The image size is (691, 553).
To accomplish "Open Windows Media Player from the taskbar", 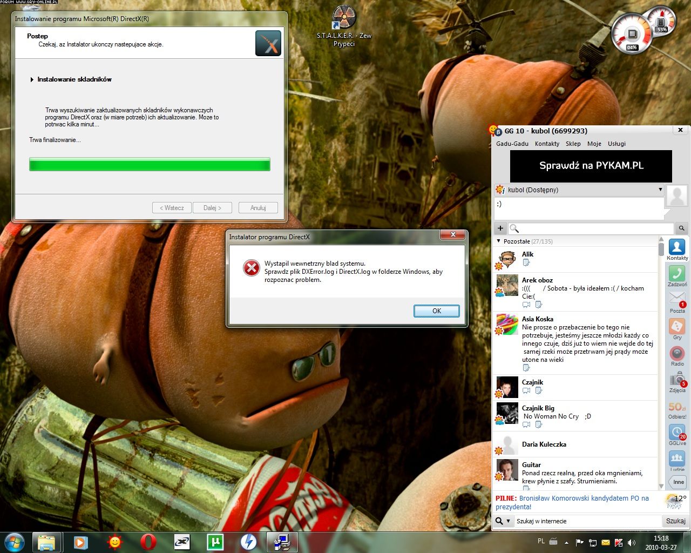I will click(x=80, y=542).
